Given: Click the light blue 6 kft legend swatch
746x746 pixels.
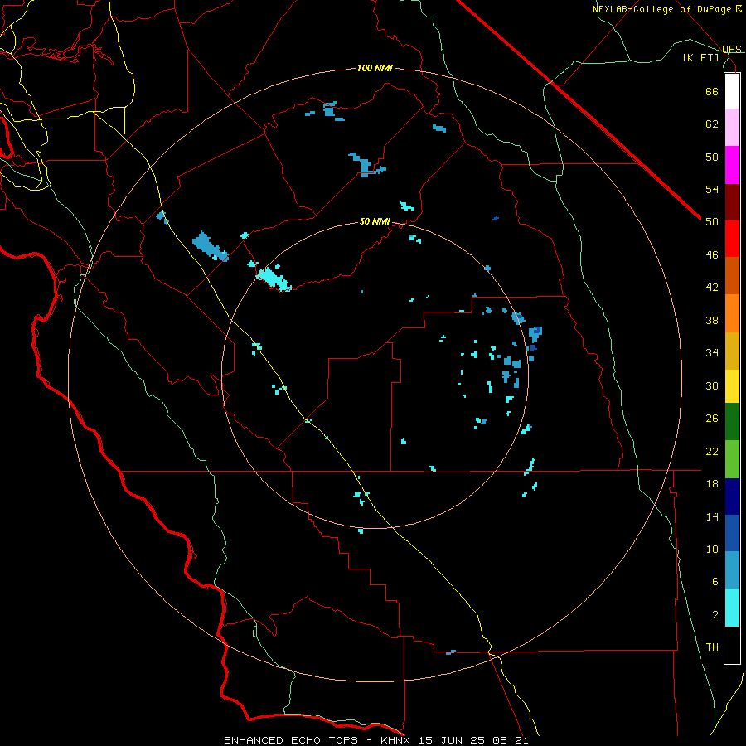Looking at the screenshot, I should point(732,570).
